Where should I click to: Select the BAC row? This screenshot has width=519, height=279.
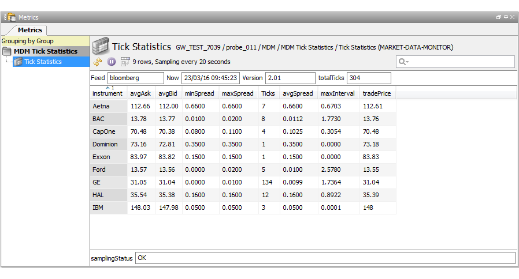click(243, 119)
